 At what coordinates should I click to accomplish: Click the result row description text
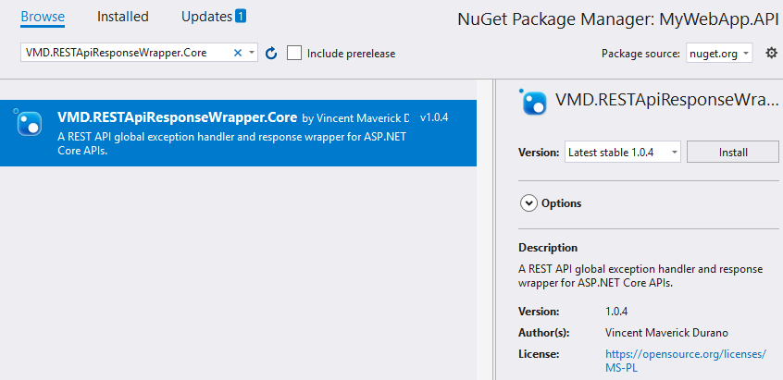click(x=231, y=143)
